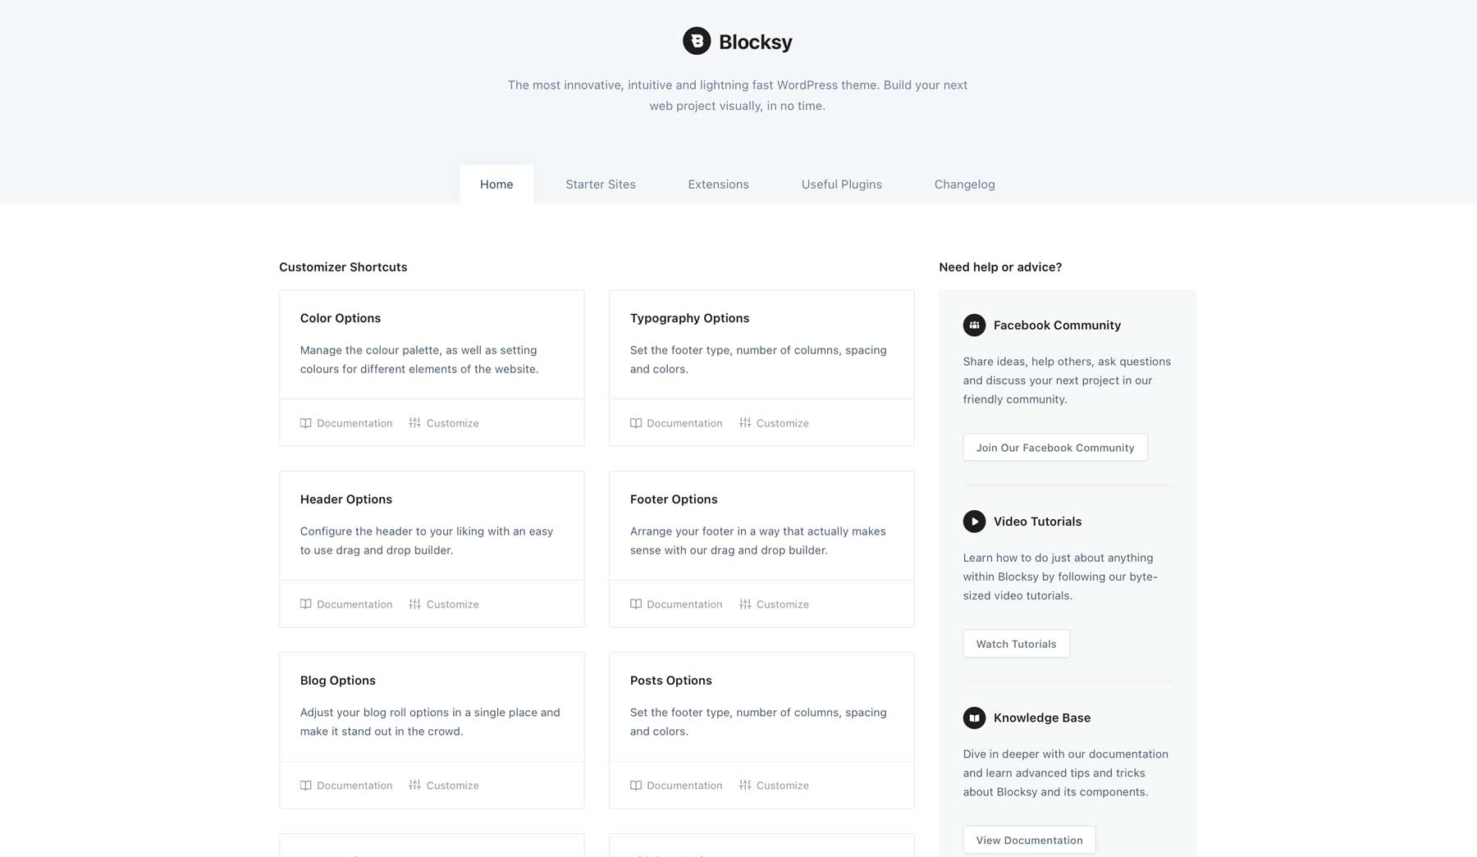Click the Video Tutorials play icon

pos(974,522)
